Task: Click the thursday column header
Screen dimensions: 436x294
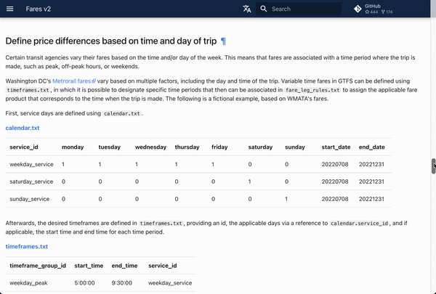Action: pyautogui.click(x=187, y=147)
